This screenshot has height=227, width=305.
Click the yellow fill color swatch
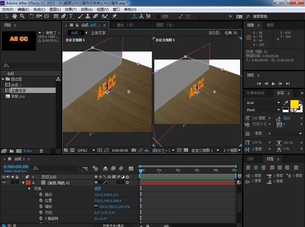(294, 104)
